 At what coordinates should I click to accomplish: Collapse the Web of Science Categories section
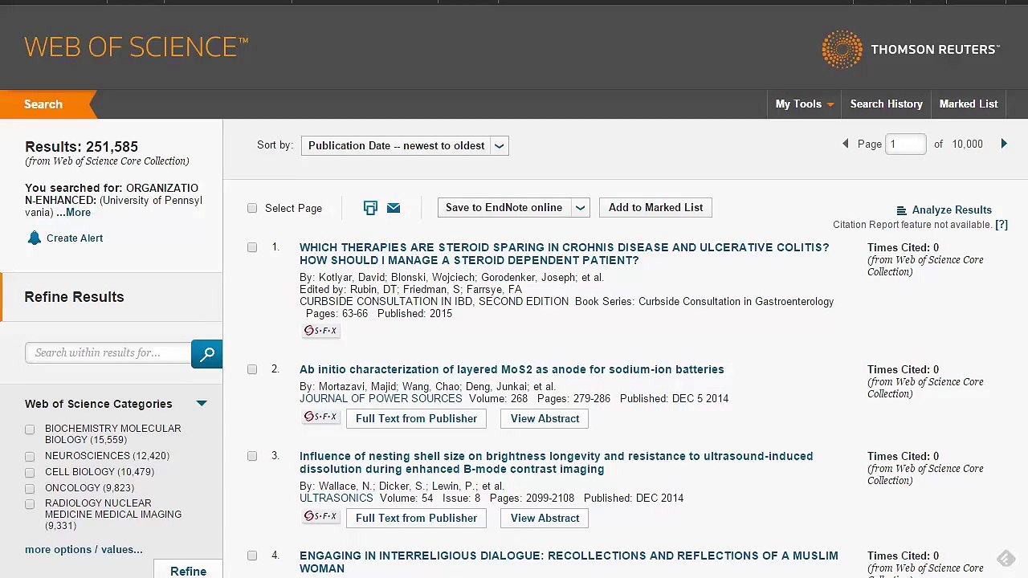[202, 404]
